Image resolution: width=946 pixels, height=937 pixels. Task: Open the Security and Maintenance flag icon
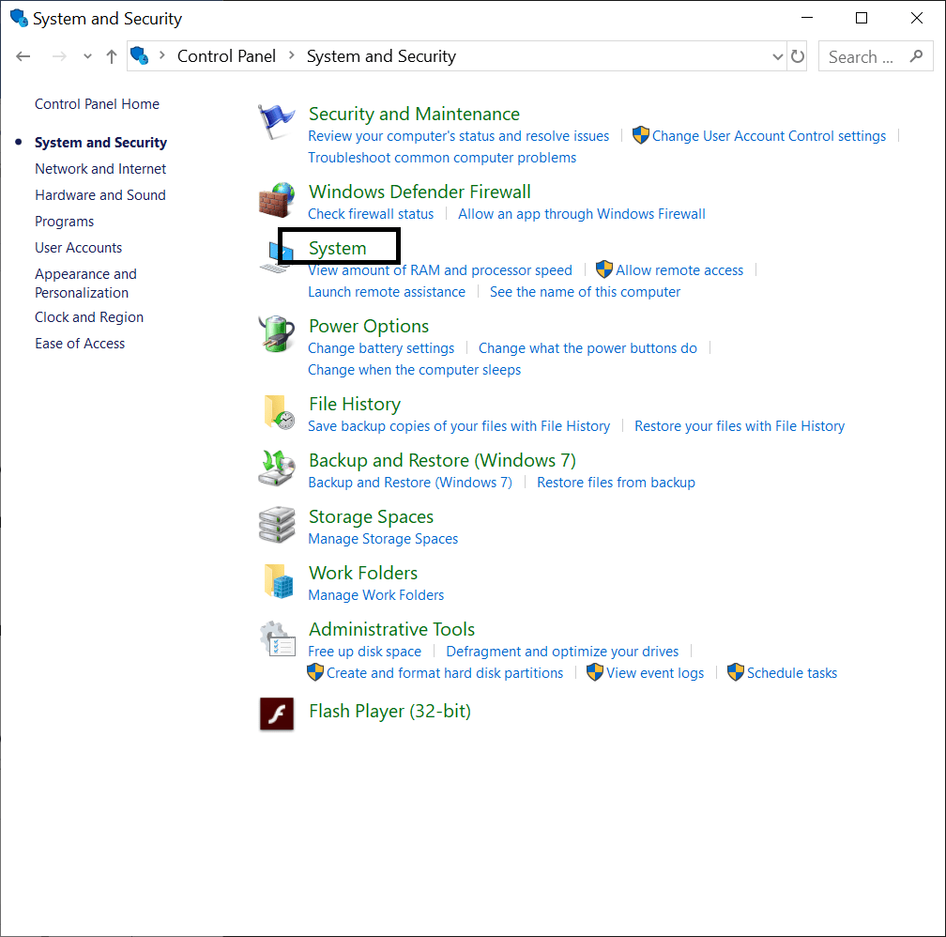tap(276, 122)
